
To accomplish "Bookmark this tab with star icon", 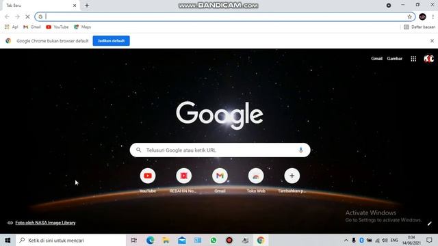I will pyautogui.click(x=409, y=16).
